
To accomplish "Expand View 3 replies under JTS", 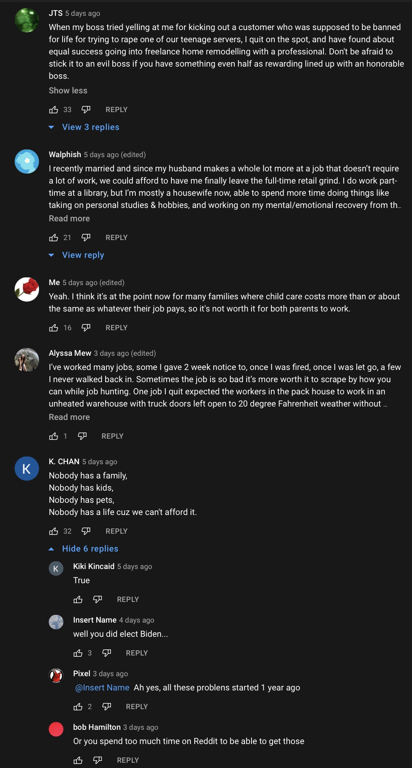I will pyautogui.click(x=91, y=127).
